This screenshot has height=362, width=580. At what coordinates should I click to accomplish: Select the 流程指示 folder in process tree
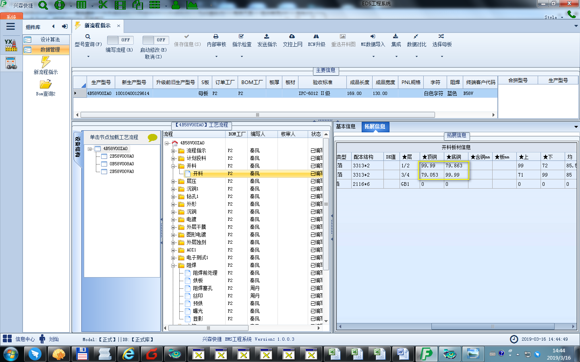coord(196,150)
